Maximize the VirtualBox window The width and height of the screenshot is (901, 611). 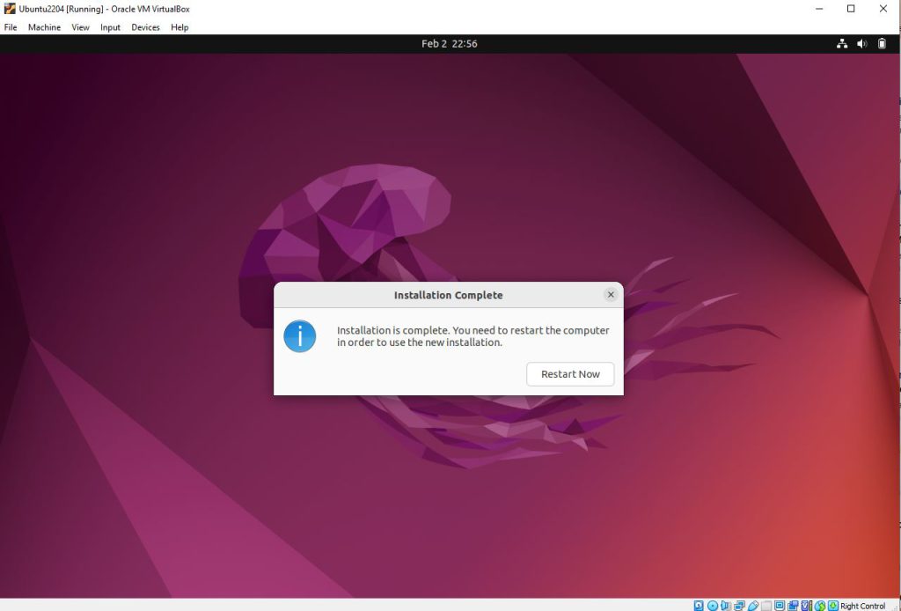click(851, 9)
